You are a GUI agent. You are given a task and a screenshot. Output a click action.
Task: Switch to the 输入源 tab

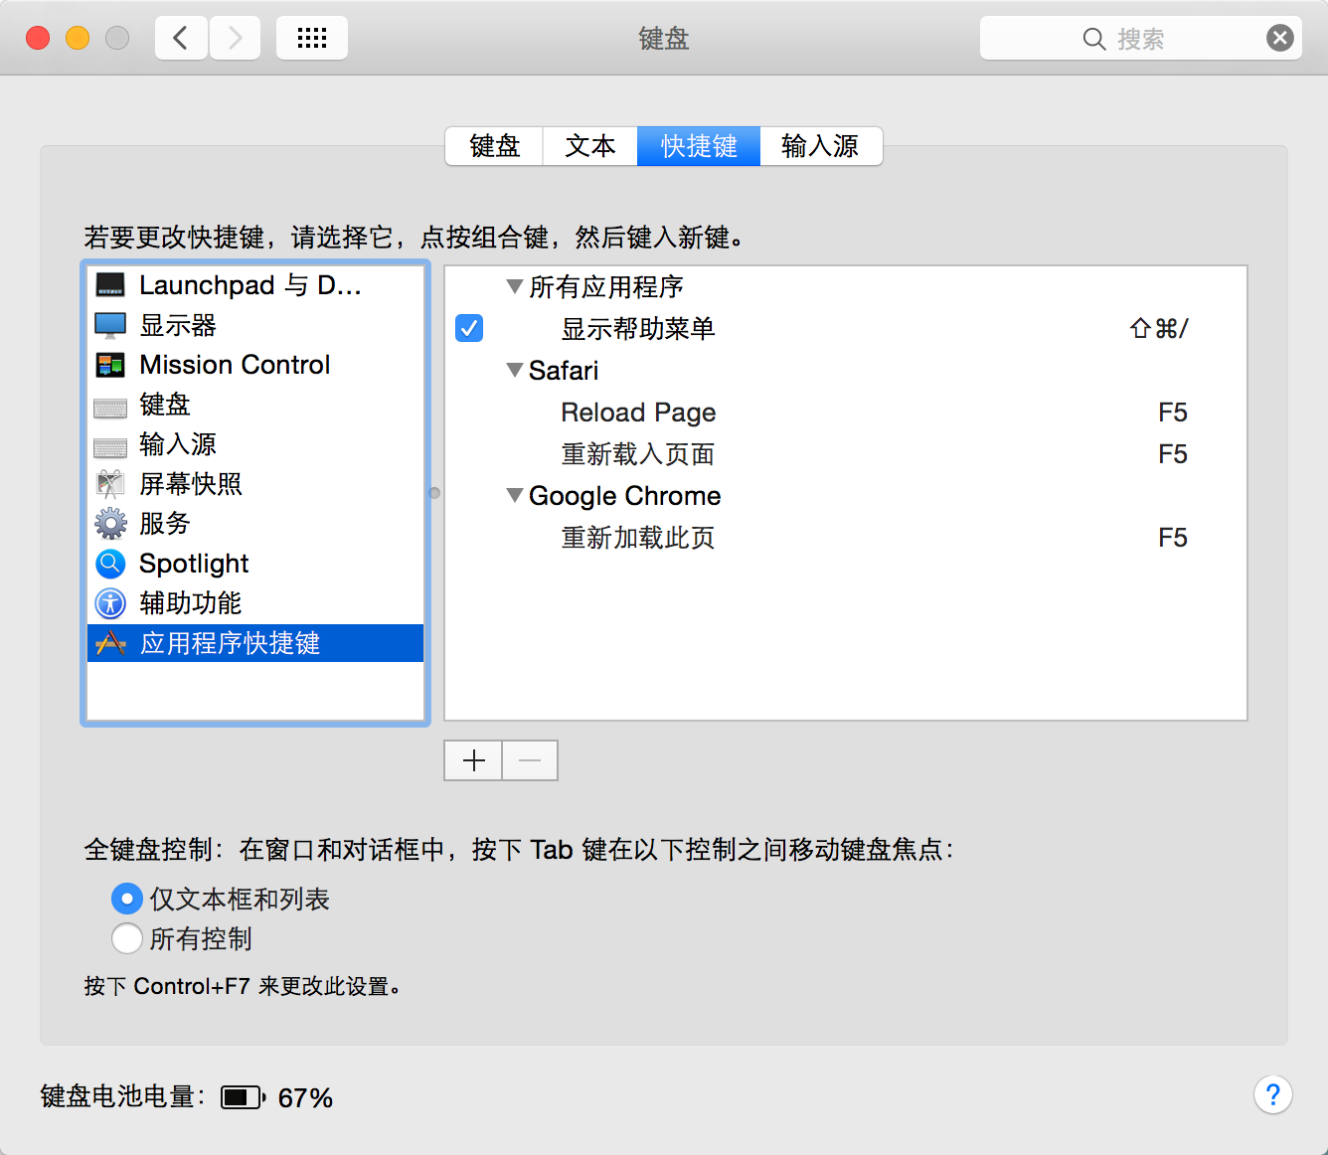click(x=820, y=146)
